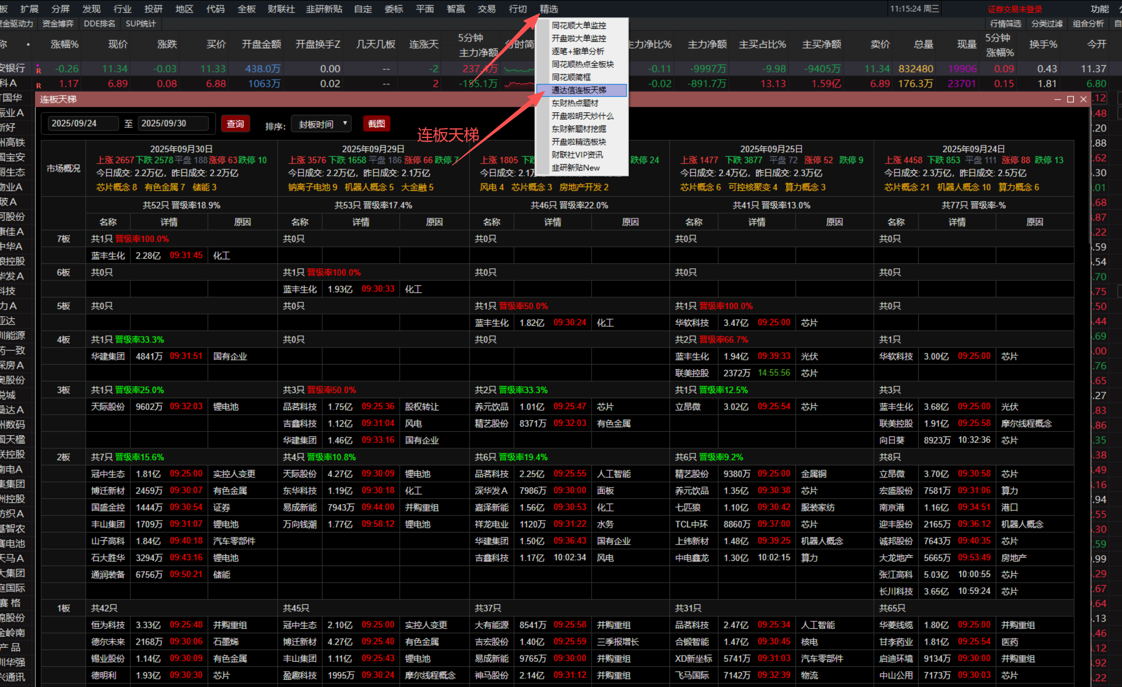Open the 精选 menu in top bar
Screen dimensions: 1122x687
pos(549,9)
